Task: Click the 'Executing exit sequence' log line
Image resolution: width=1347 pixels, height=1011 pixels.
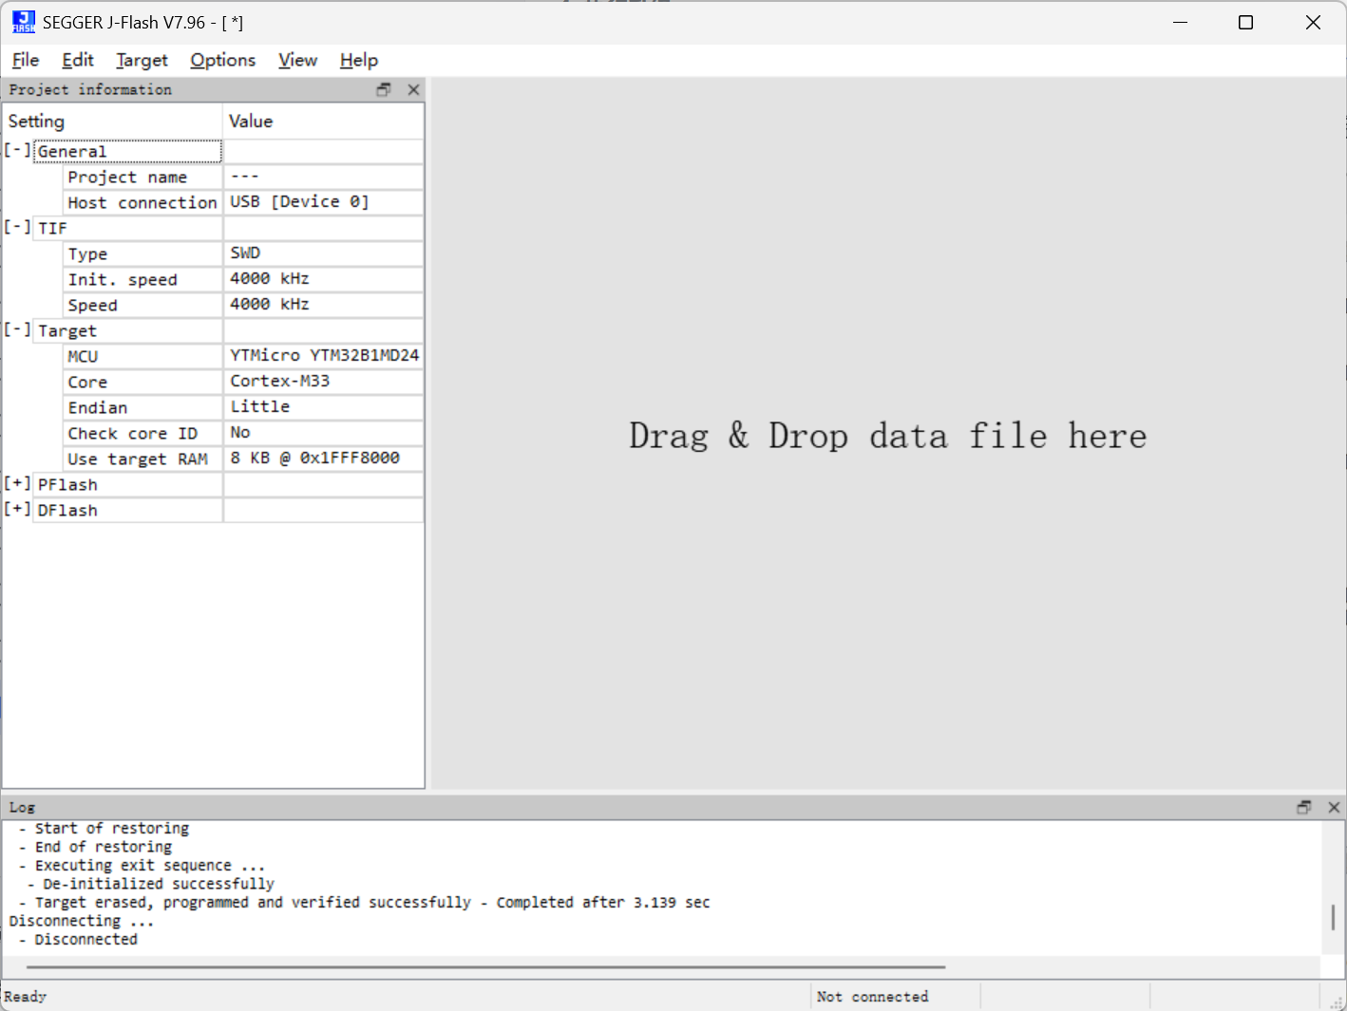Action: point(142,865)
